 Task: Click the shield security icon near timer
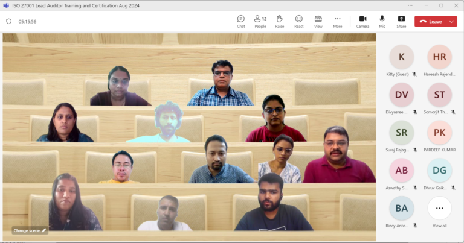(x=8, y=21)
